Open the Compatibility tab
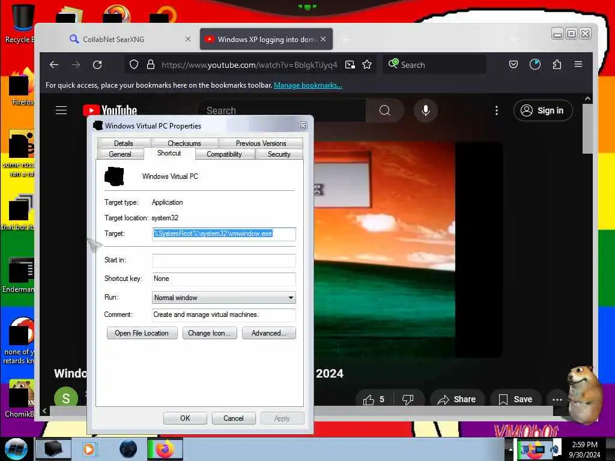The width and height of the screenshot is (615, 461). [x=224, y=154]
